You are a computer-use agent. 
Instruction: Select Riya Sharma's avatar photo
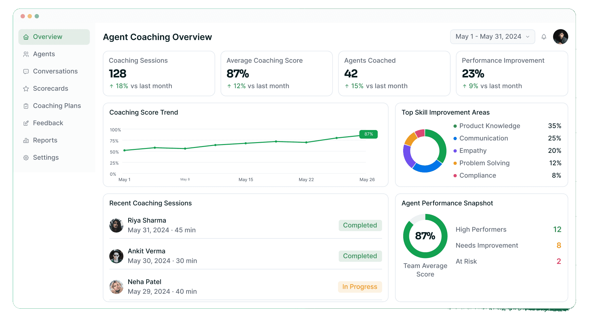click(116, 225)
